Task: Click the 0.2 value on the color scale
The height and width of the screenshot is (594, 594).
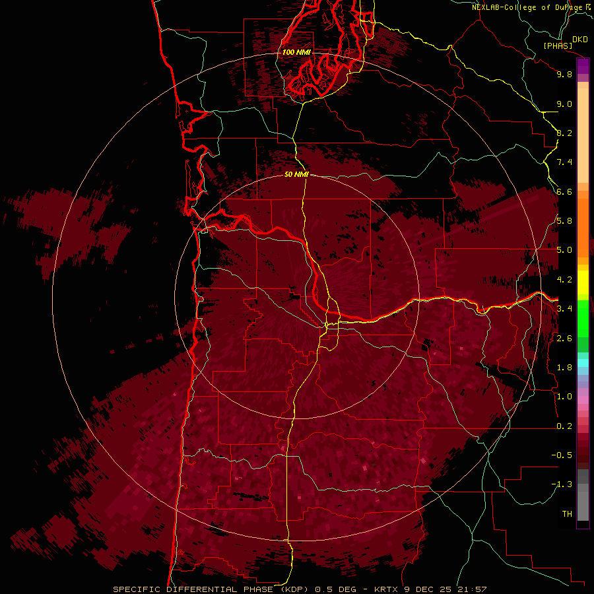Action: pos(564,426)
